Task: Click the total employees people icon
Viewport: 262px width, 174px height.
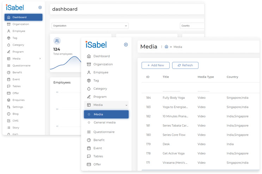Action: (x=57, y=41)
